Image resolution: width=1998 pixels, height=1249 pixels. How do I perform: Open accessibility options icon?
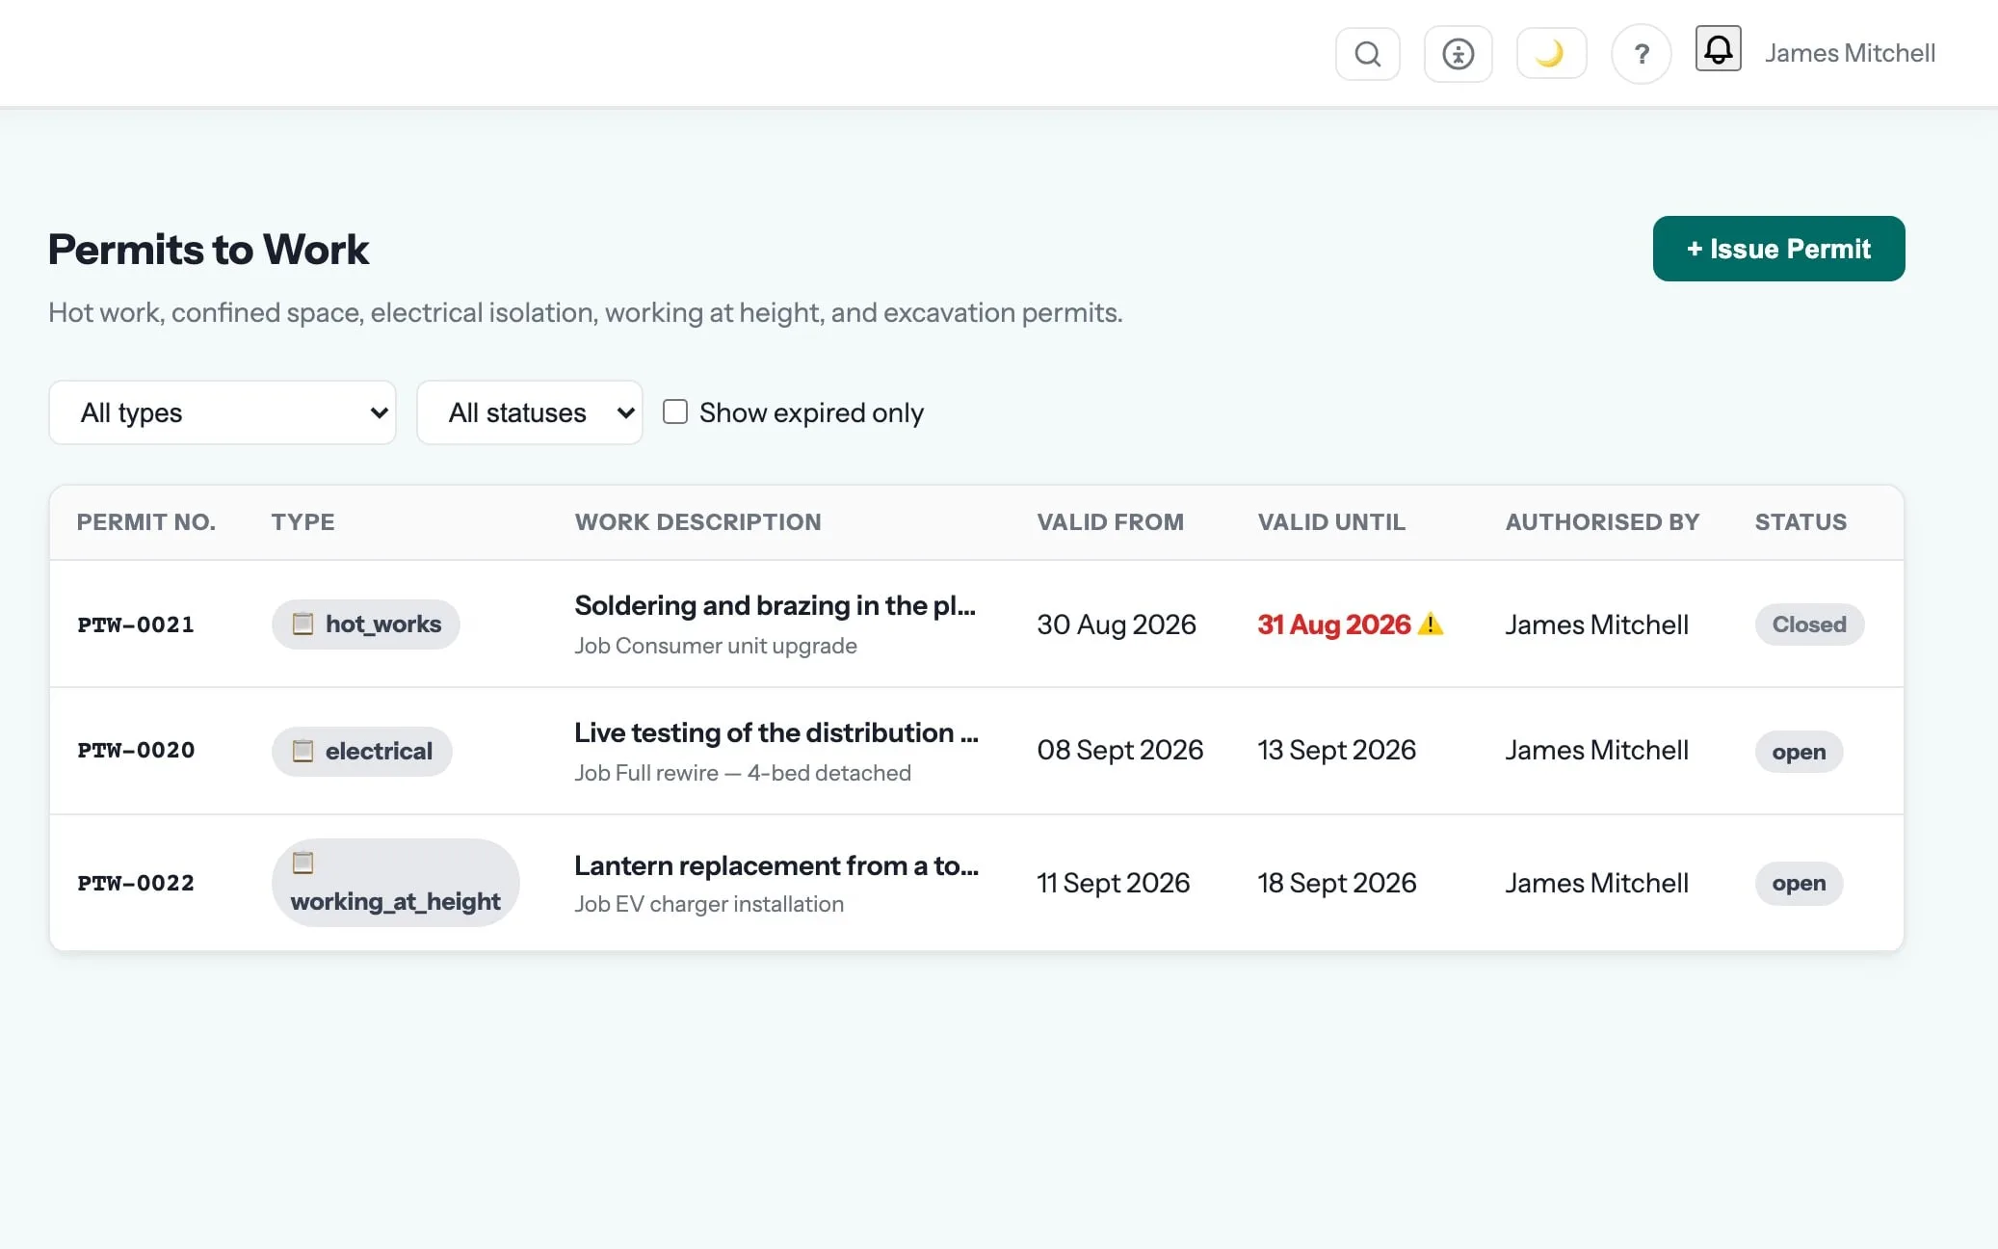click(1458, 54)
